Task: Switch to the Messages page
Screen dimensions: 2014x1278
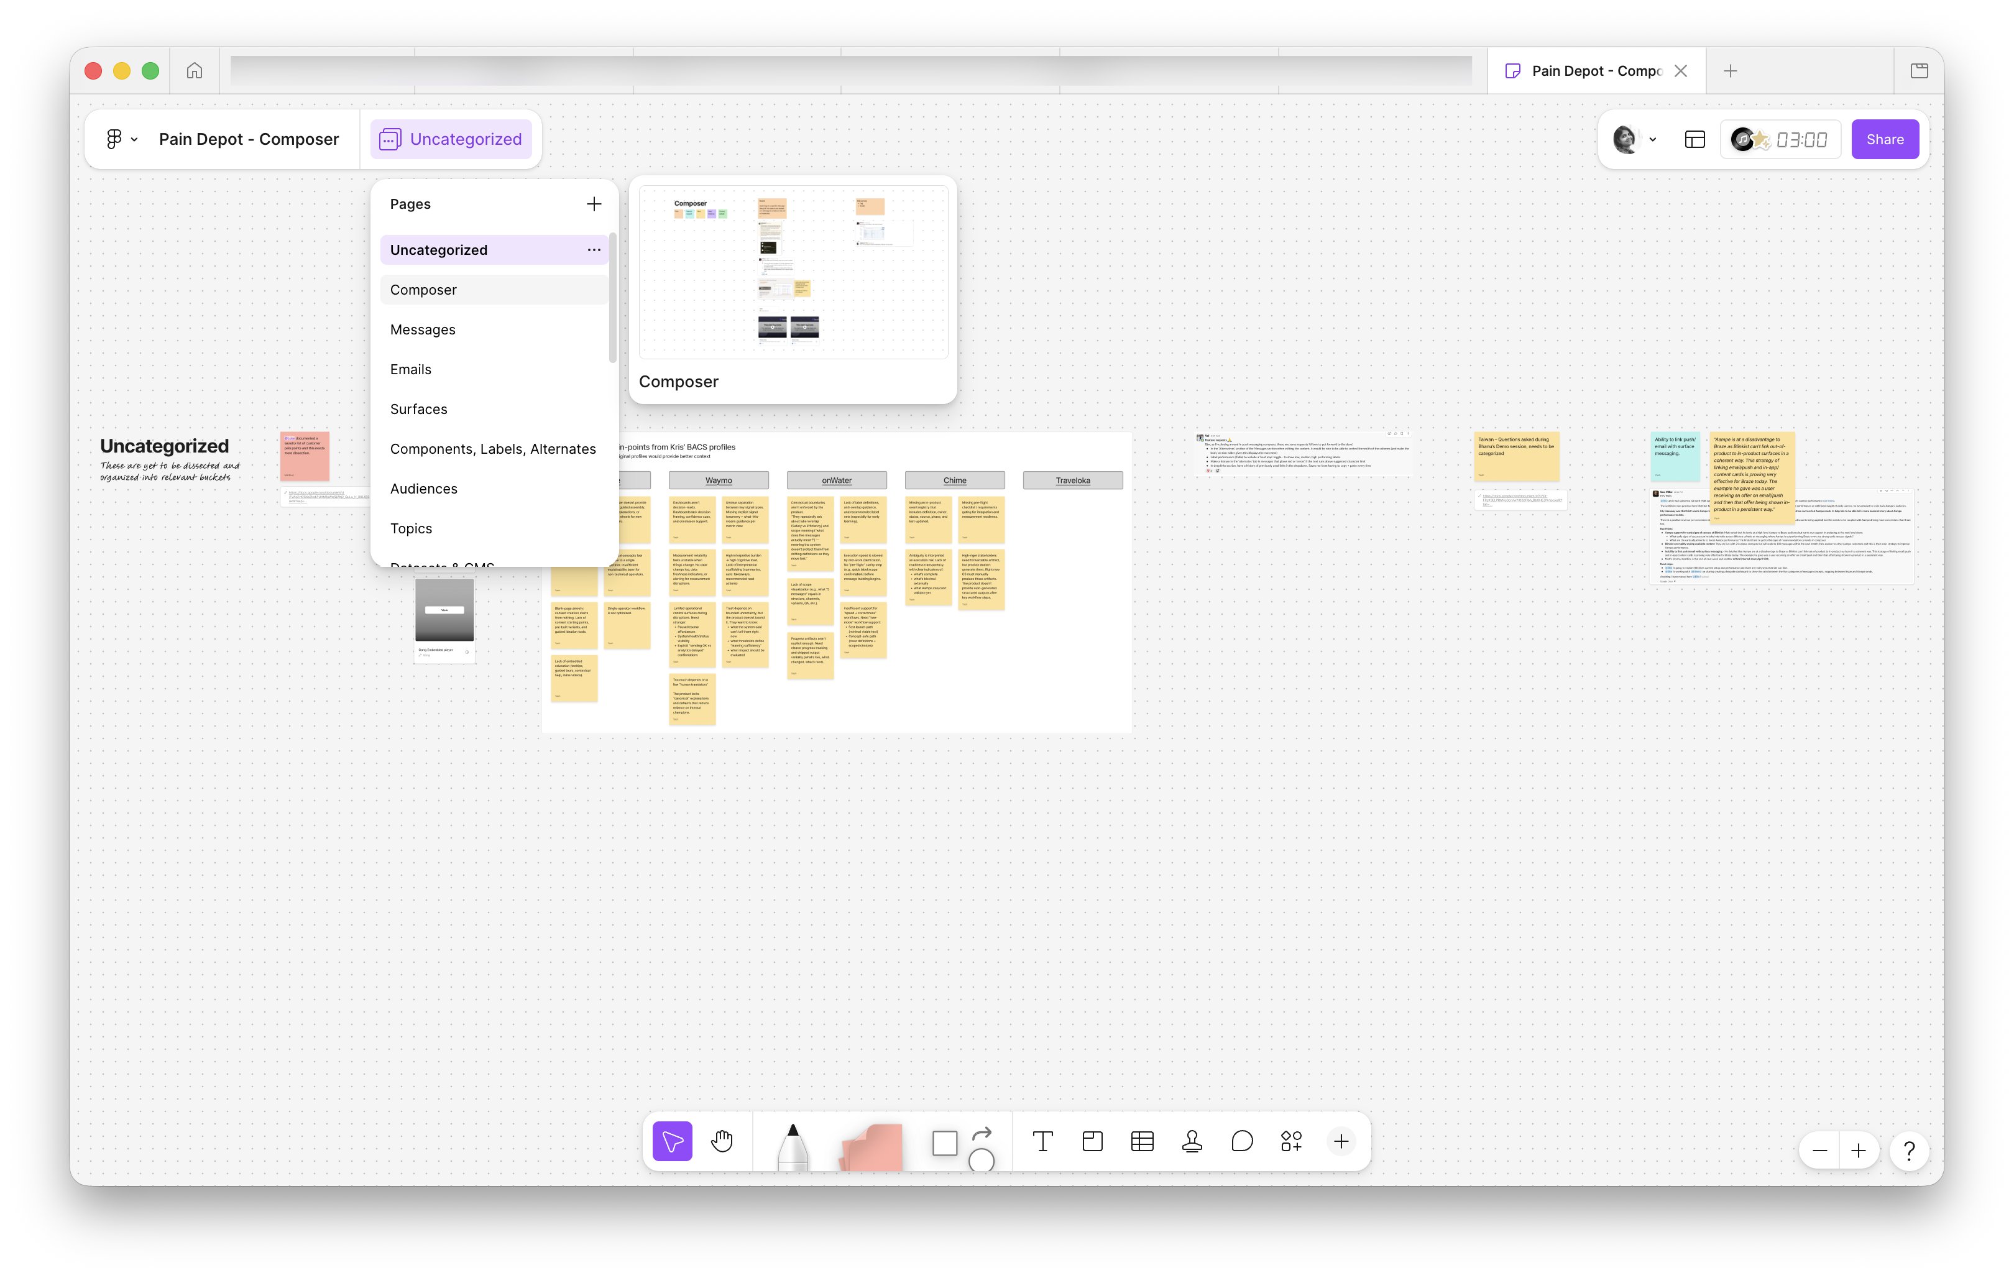Action: click(494, 329)
